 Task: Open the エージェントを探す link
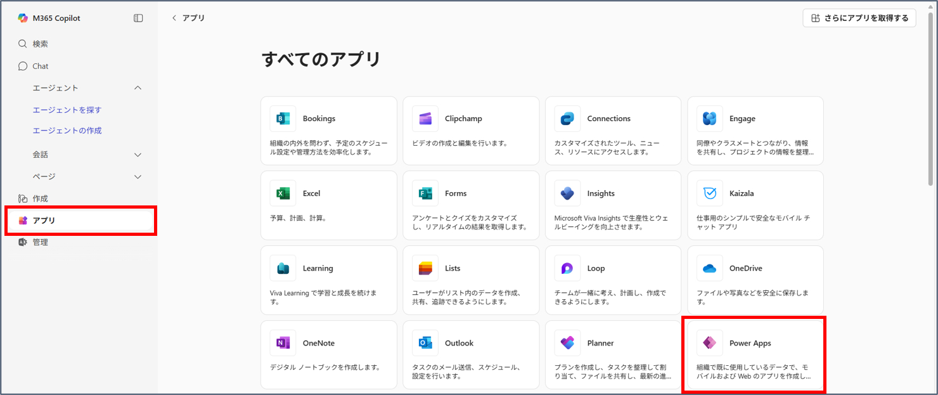pos(67,110)
